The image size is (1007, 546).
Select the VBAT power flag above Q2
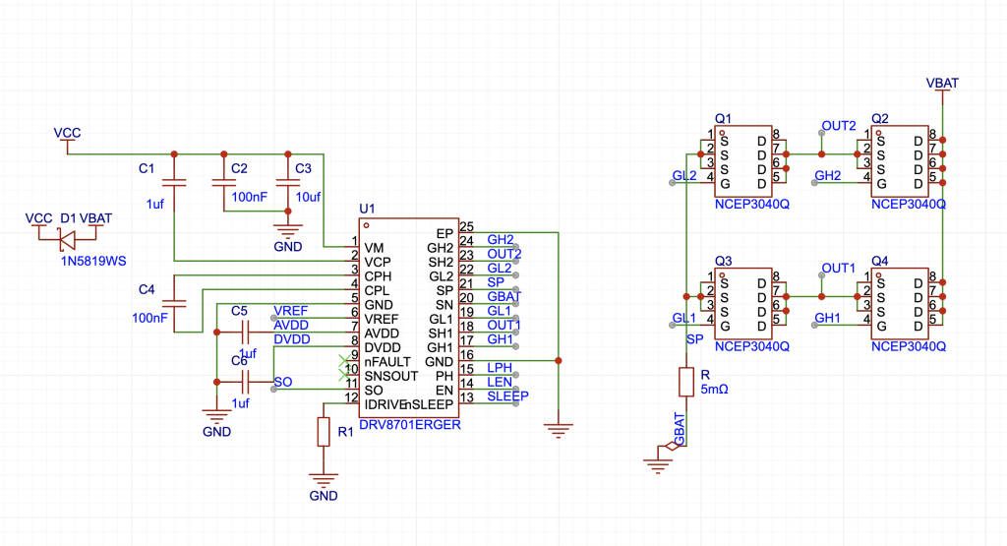pyautogui.click(x=942, y=84)
